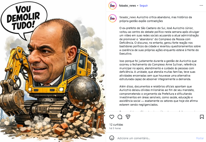
Task: Open the 'há 5 horas' timestamp
Action: pyautogui.click(x=115, y=128)
